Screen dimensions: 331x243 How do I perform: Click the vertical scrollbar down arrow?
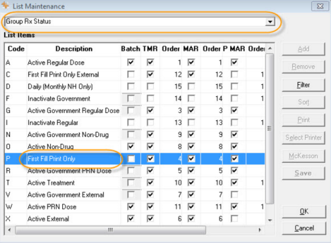(270, 220)
